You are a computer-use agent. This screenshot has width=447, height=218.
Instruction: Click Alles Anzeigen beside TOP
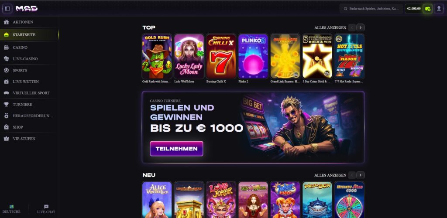coord(330,27)
